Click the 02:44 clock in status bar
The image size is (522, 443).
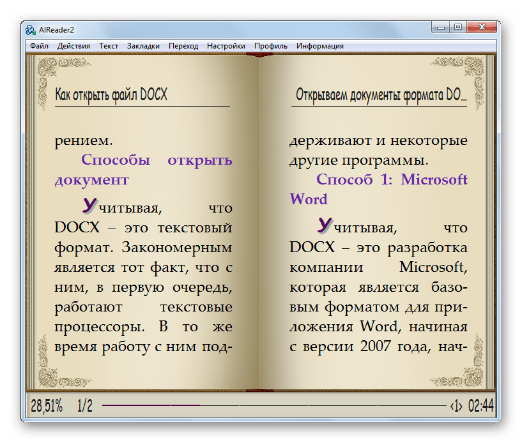coord(480,405)
